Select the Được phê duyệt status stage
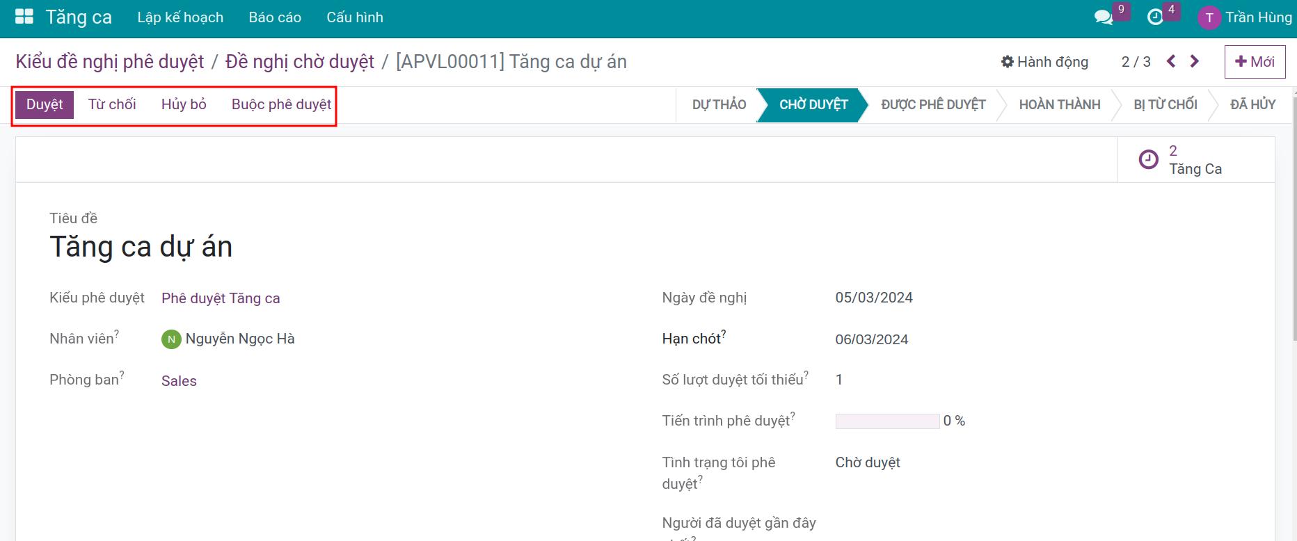1297x541 pixels. point(933,105)
